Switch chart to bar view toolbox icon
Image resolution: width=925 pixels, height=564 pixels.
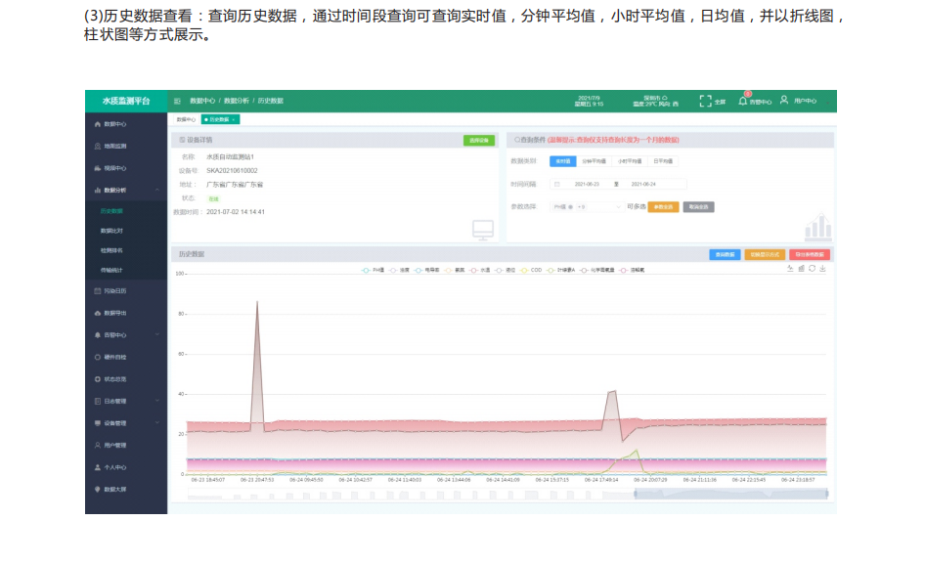801,269
